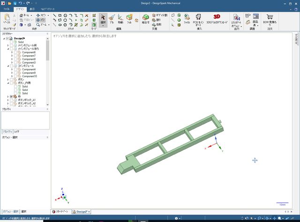Screen dimensions: 300x222
Task: Switch to the プロパティ panel tab
Action: (x=7, y=132)
